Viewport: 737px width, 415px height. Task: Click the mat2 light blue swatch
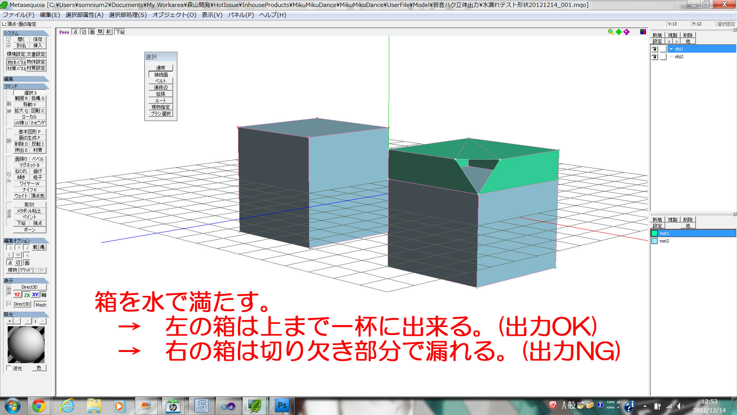(654, 241)
